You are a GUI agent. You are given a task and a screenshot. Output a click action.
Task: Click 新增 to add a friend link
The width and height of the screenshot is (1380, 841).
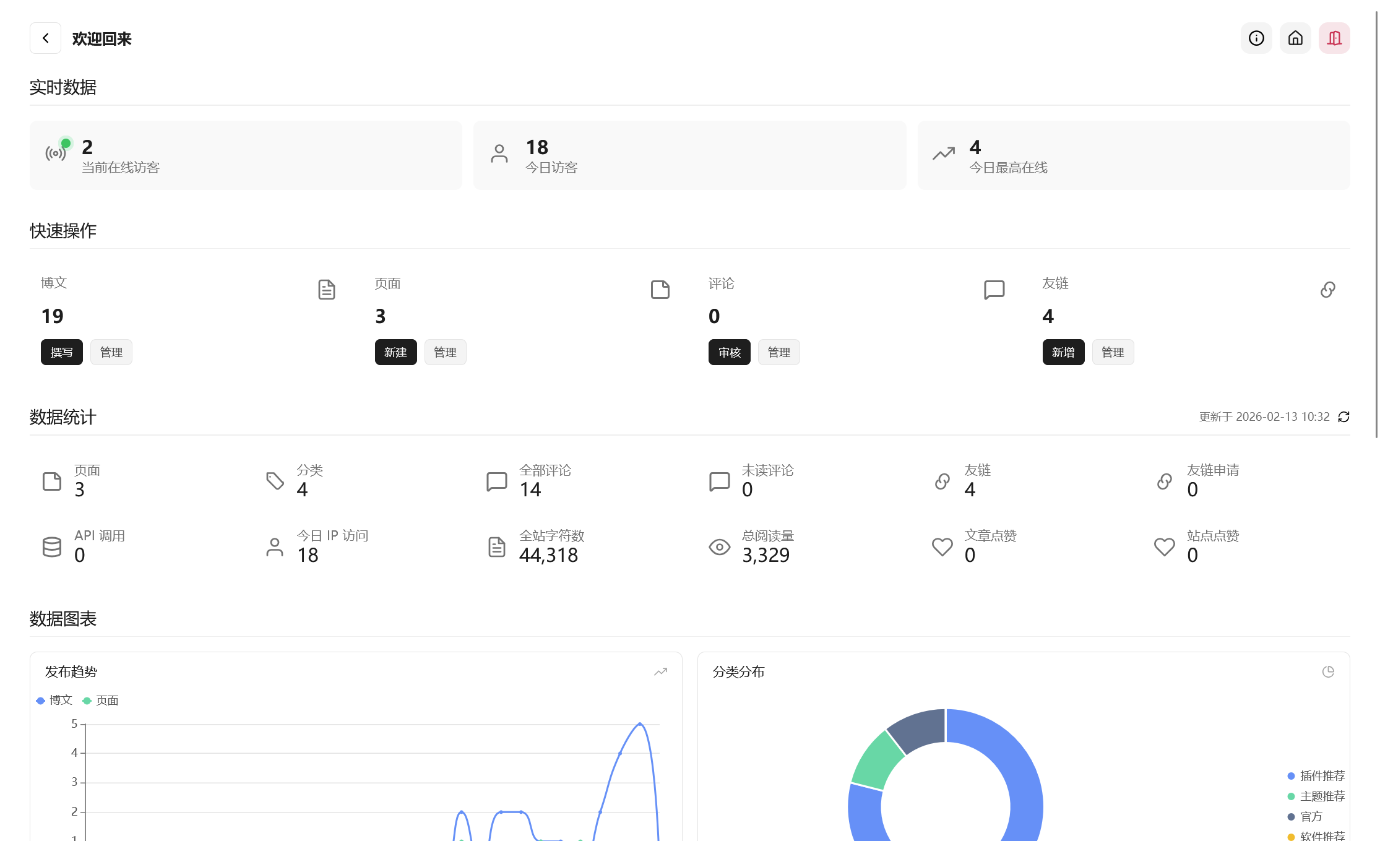pos(1063,352)
